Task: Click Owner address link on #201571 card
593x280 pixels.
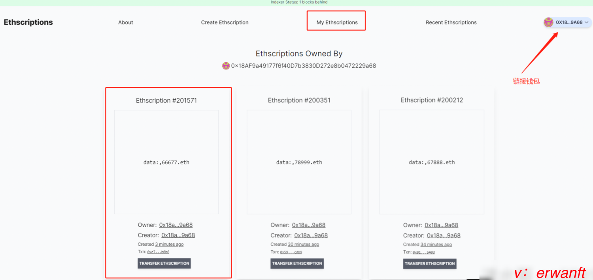Action: [x=176, y=225]
